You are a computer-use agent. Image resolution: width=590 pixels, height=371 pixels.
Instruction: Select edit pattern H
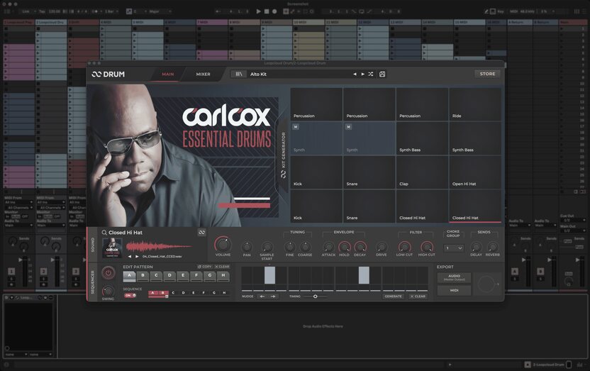[x=223, y=276]
